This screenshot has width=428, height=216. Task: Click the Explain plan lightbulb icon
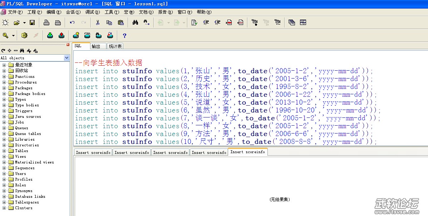[x=76, y=35]
